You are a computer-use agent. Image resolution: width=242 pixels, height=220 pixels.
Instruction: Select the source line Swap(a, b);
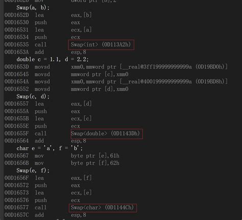[x=33, y=8]
